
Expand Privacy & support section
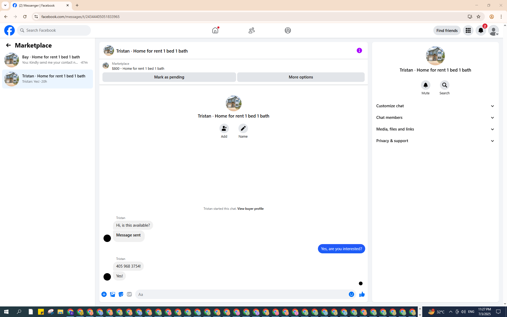[435, 141]
